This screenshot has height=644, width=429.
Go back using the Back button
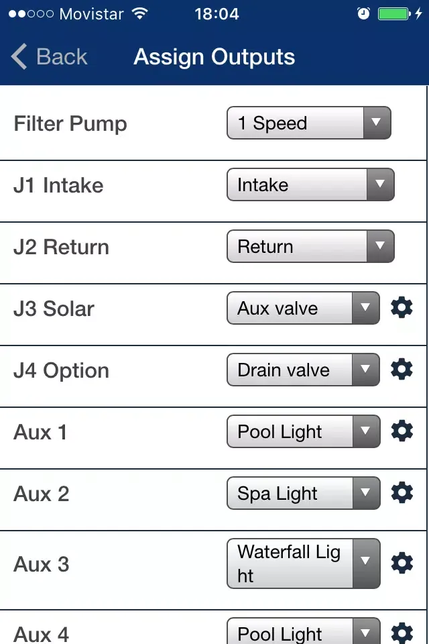pyautogui.click(x=50, y=57)
